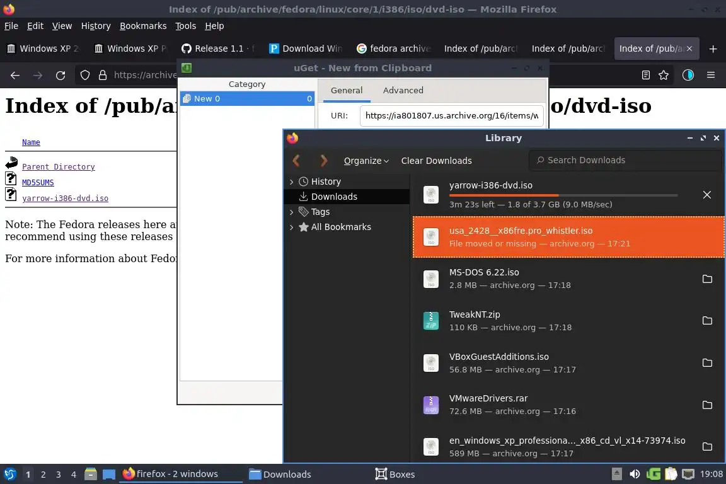726x484 pixels.
Task: Switch to Boxes on taskbar
Action: point(395,475)
